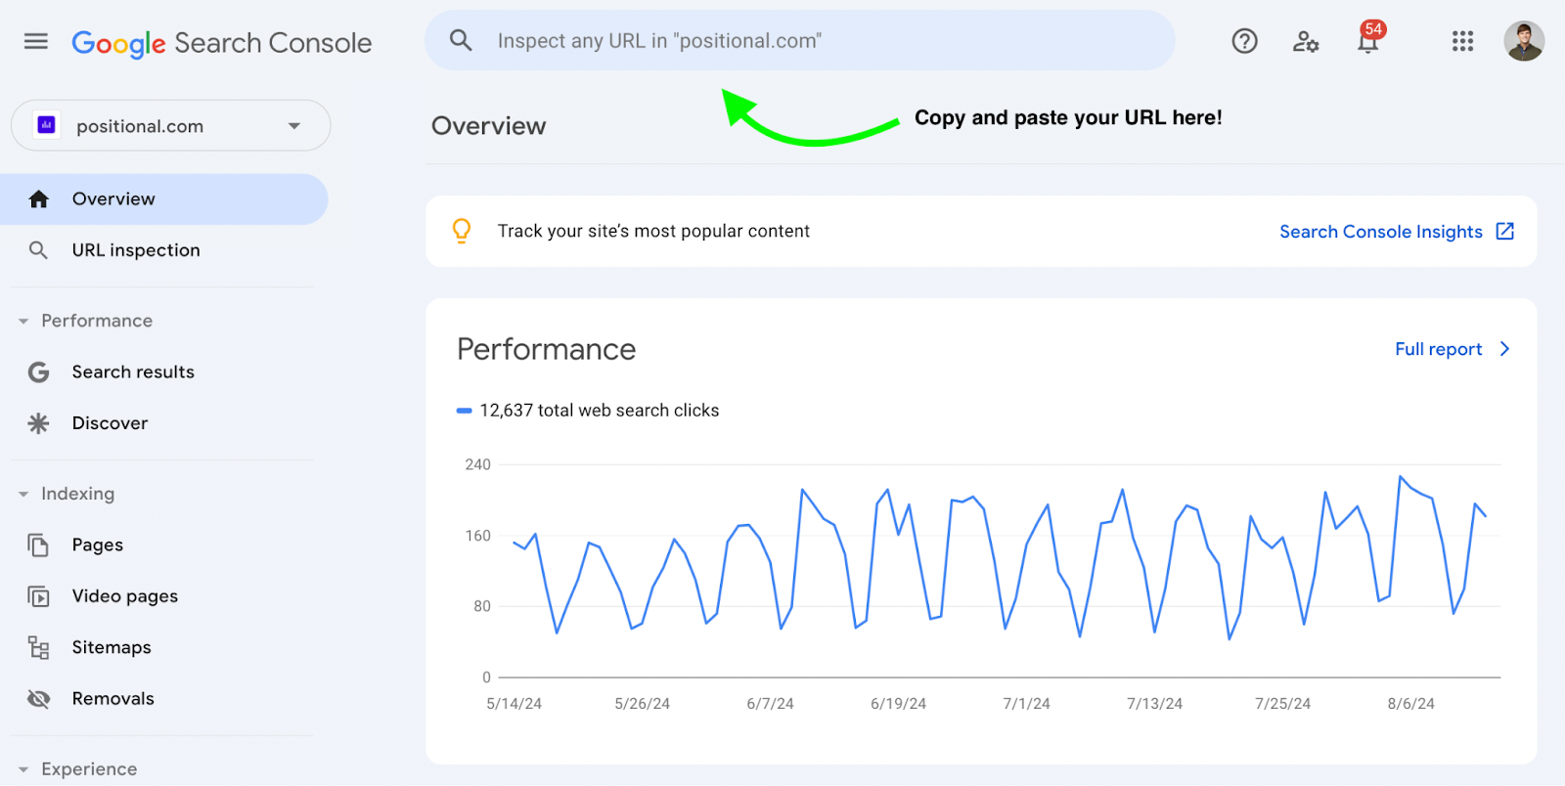Click external-link icon next to Search Console Insights

click(x=1505, y=231)
